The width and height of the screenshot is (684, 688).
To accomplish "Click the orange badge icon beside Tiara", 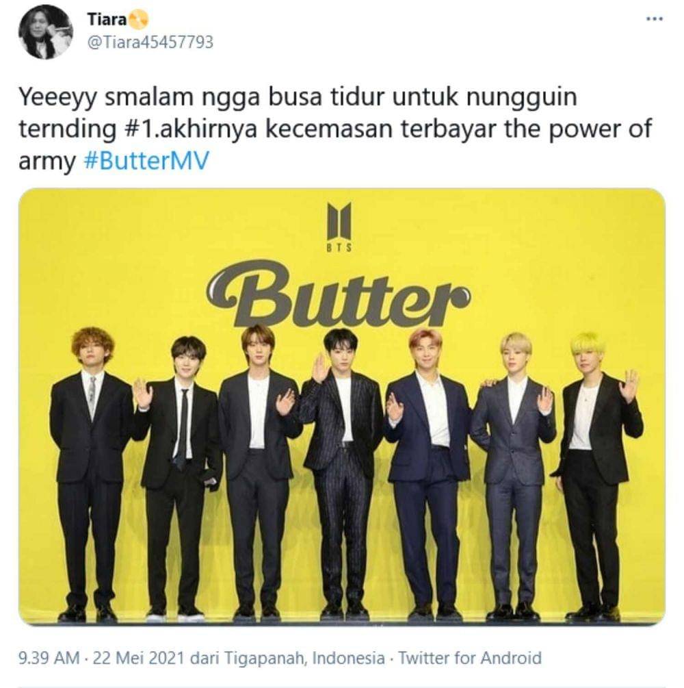I will (x=139, y=19).
